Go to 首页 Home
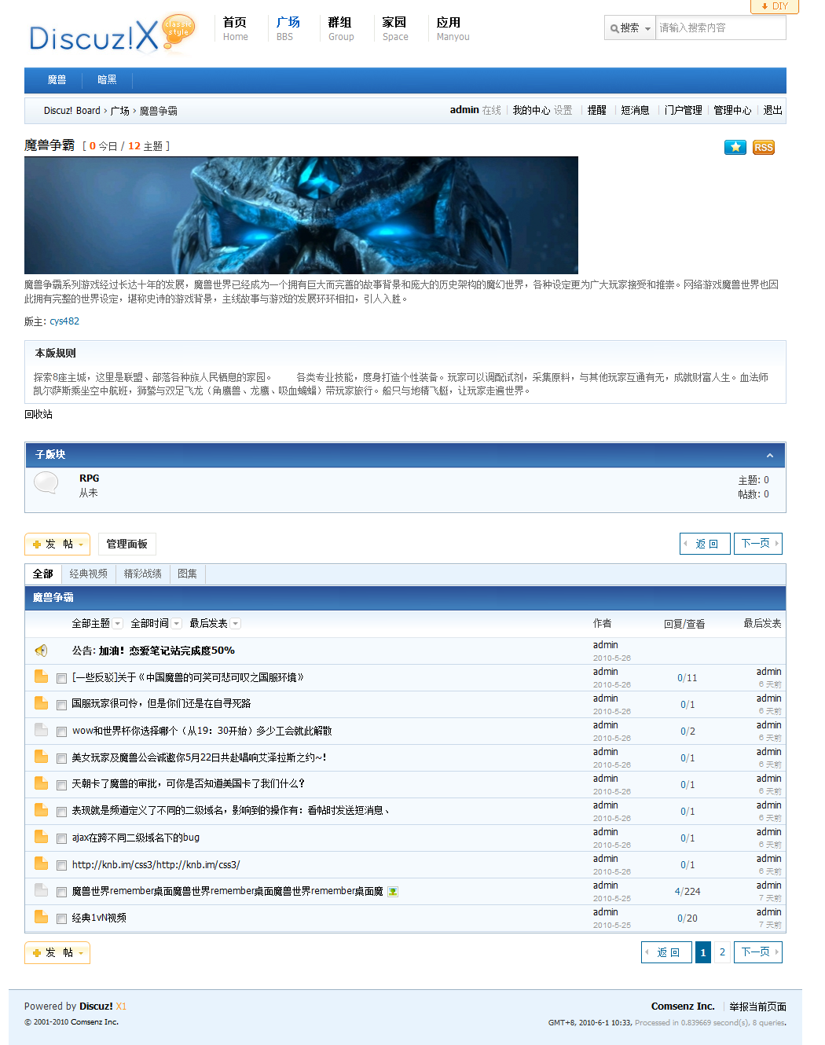This screenshot has width=825, height=1045. [235, 28]
